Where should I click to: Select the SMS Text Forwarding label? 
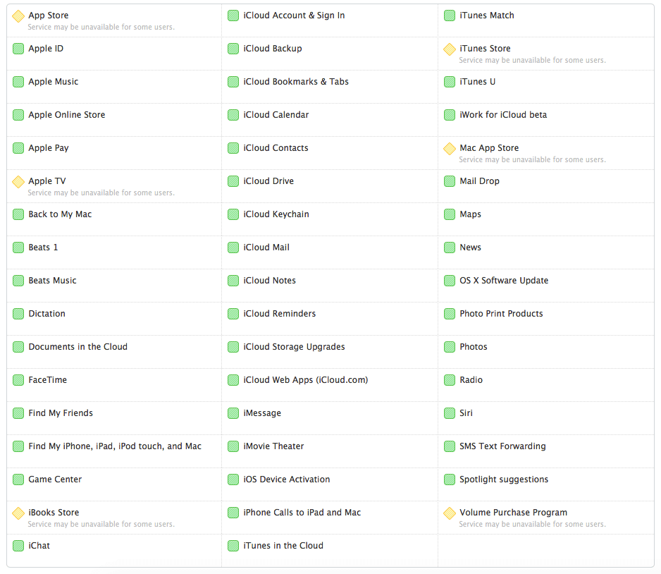coord(502,446)
